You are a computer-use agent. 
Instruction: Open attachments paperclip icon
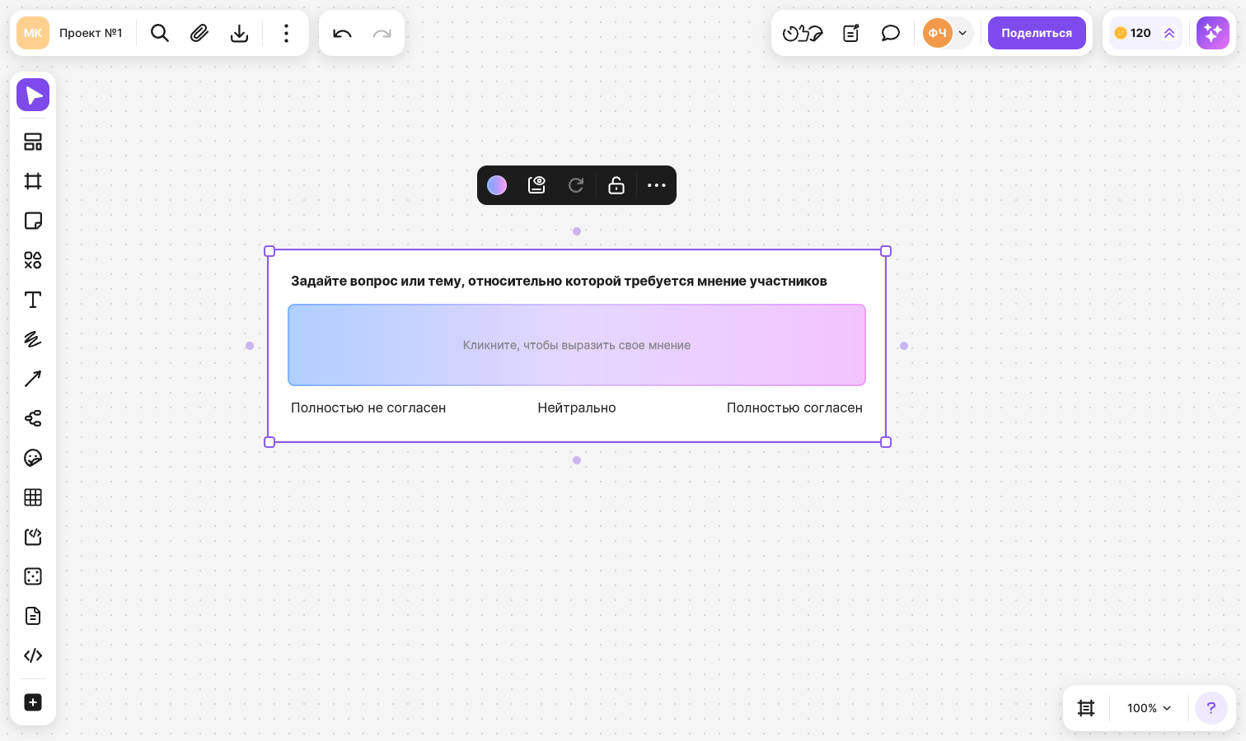(199, 33)
